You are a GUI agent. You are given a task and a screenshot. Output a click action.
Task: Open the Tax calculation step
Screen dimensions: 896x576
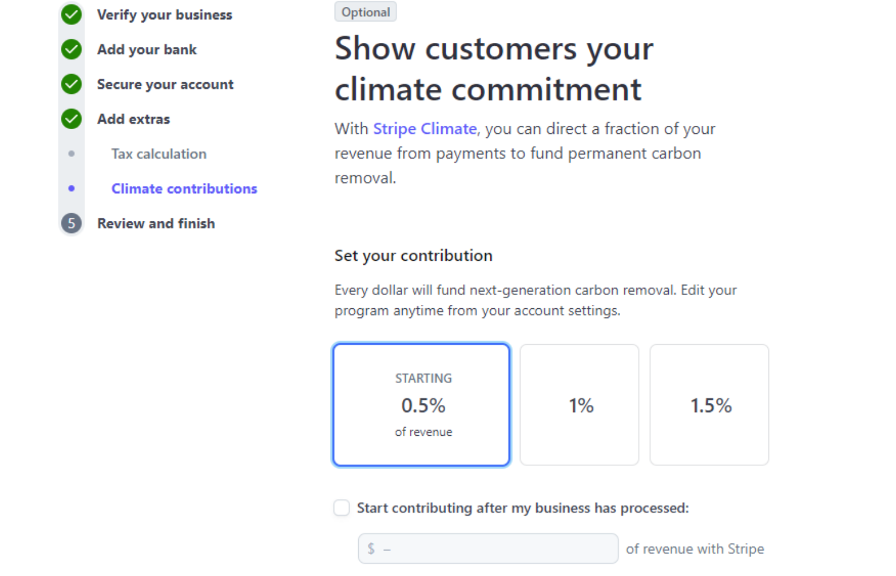click(159, 154)
